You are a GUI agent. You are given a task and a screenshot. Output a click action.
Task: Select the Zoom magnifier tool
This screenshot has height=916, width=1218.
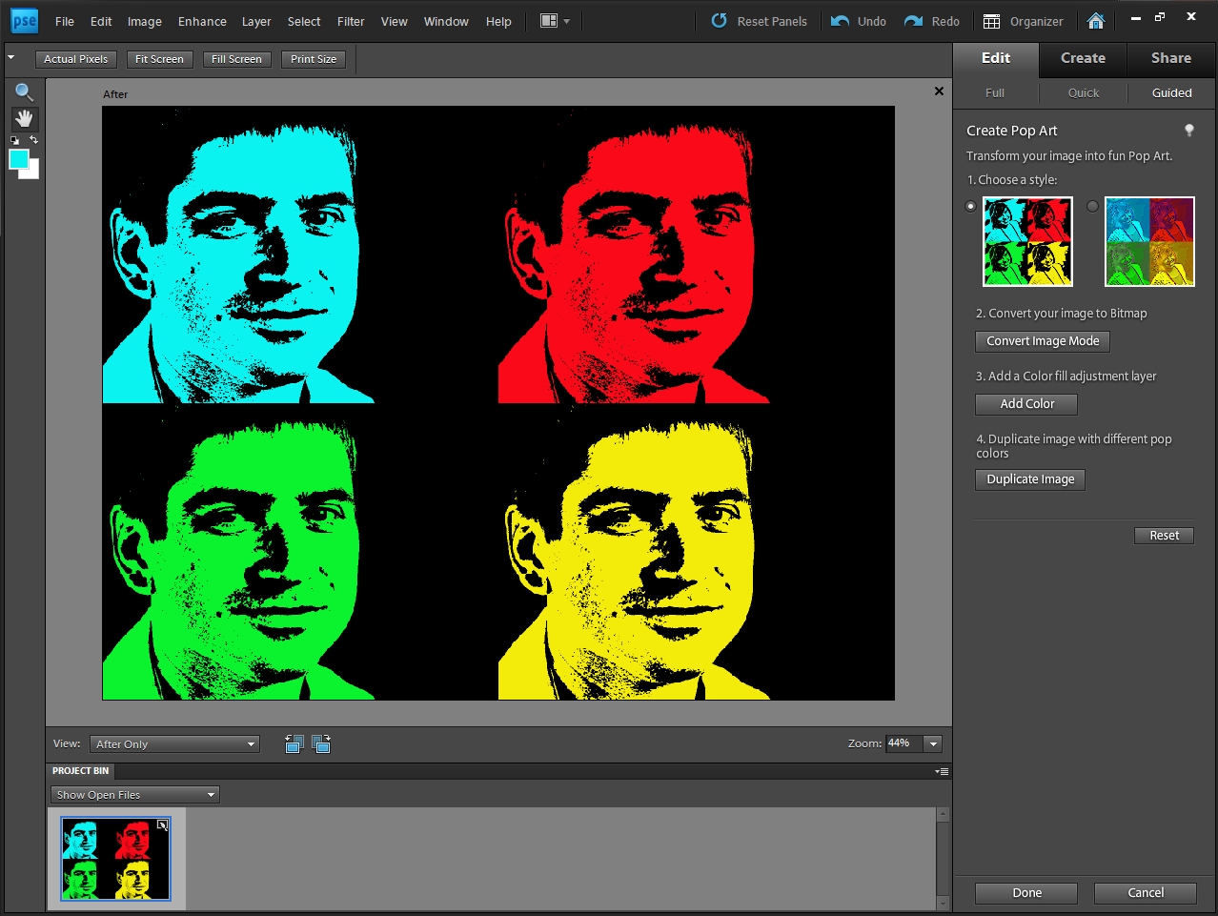point(24,92)
